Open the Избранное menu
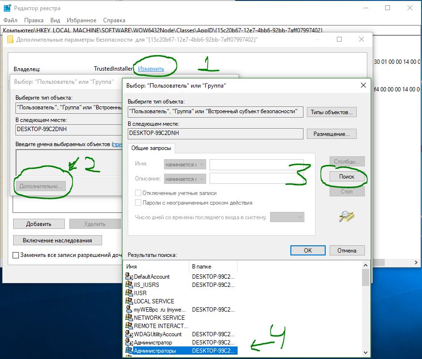422x359 pixels. tap(81, 20)
